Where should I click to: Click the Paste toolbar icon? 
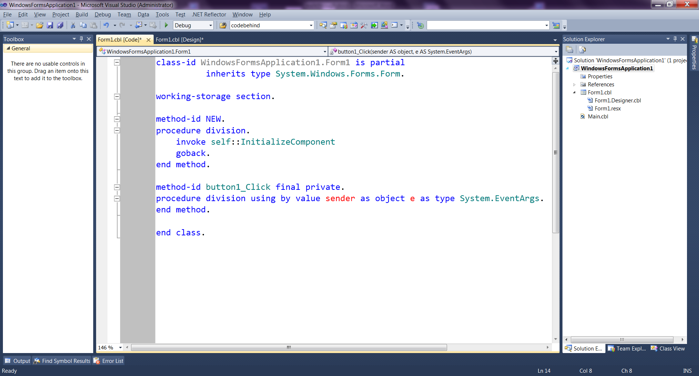(94, 25)
